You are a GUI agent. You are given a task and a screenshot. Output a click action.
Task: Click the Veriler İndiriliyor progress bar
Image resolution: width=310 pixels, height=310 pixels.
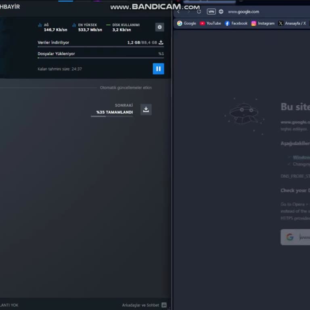(101, 47)
